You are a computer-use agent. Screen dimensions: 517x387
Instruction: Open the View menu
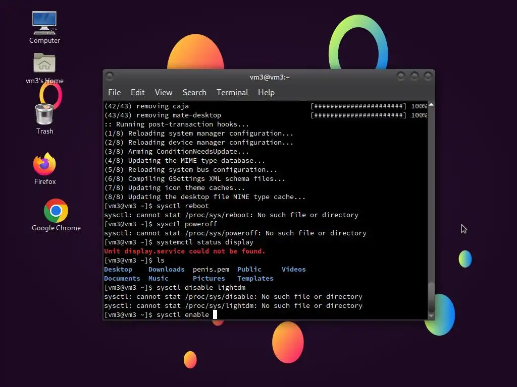pos(164,93)
